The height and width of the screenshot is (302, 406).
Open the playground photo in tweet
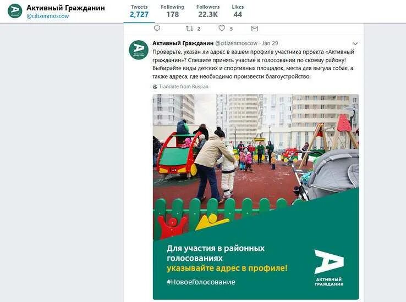click(256, 197)
